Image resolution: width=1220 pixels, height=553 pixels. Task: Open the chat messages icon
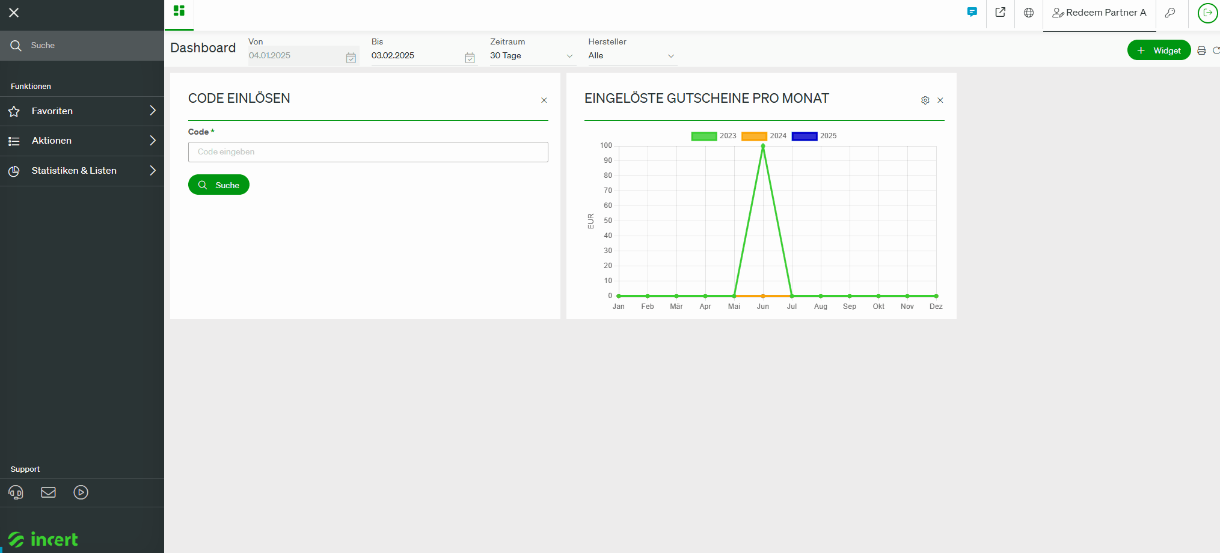tap(972, 12)
